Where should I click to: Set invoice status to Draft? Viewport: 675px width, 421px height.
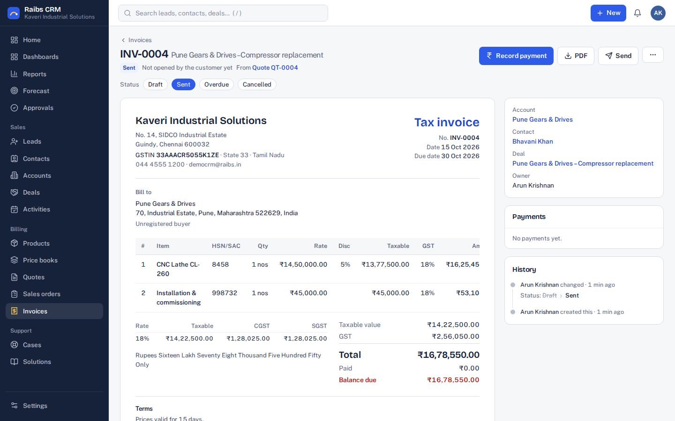[155, 84]
